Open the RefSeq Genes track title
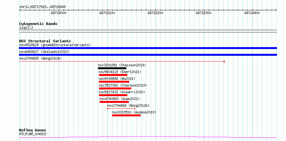This screenshot has height=141, width=286. click(33, 130)
